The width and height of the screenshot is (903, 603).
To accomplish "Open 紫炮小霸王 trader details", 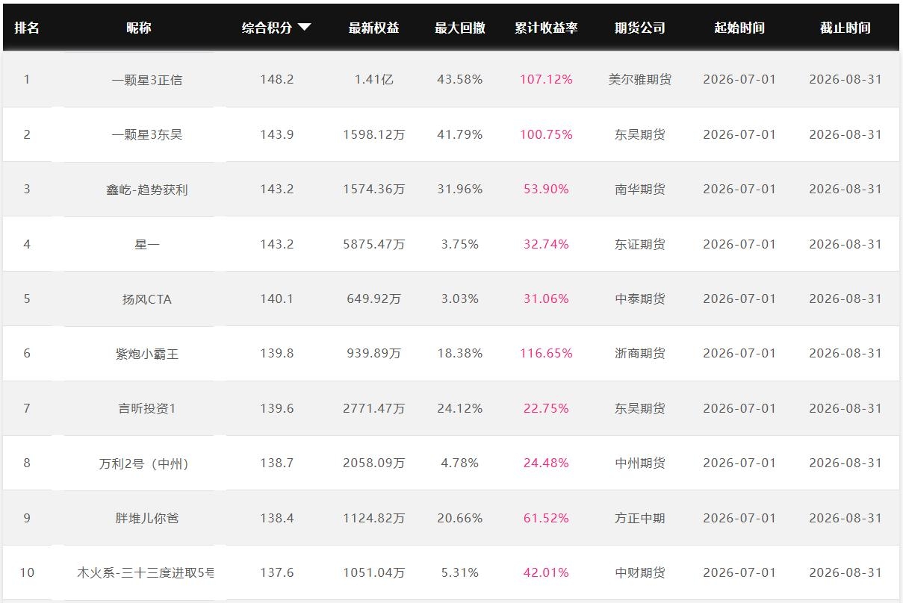I will (x=147, y=354).
